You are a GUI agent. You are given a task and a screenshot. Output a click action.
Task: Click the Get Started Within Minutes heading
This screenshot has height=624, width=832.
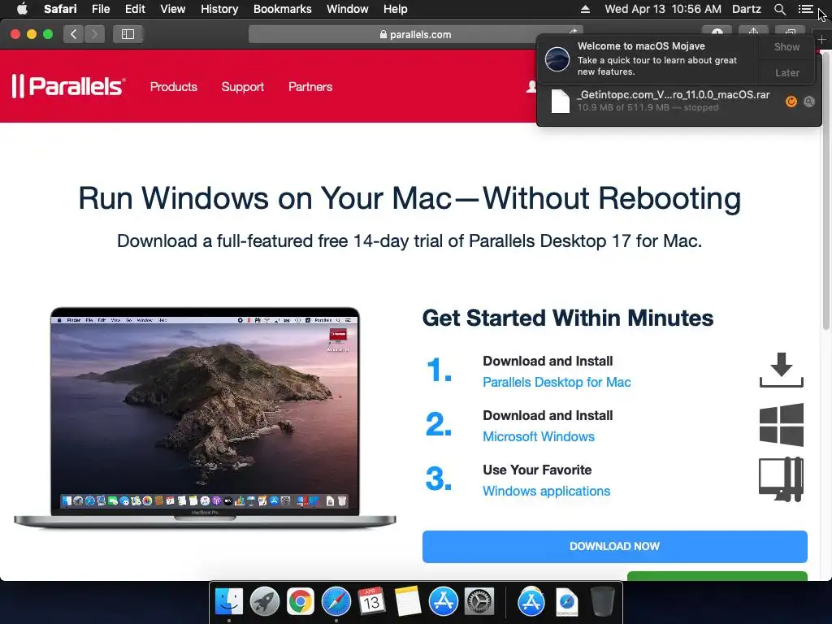coord(568,318)
